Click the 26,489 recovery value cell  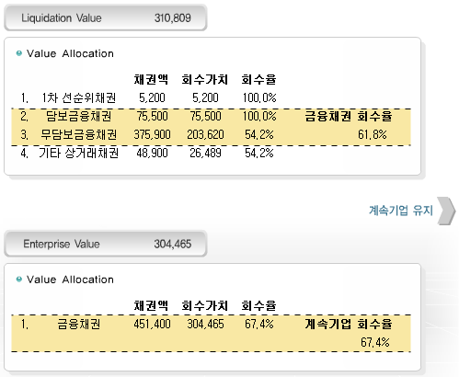[x=205, y=153]
